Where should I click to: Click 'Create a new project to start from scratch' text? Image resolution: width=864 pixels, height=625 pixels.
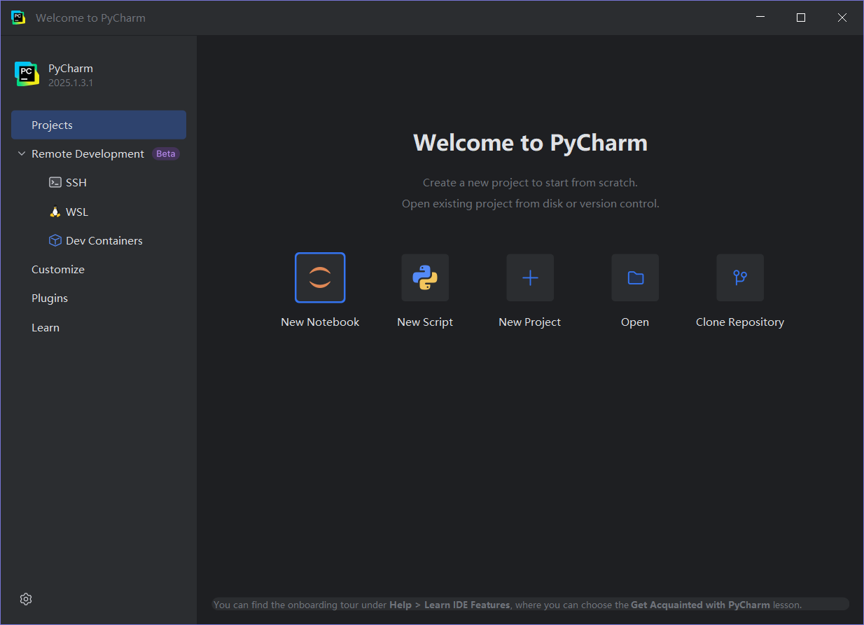[530, 182]
